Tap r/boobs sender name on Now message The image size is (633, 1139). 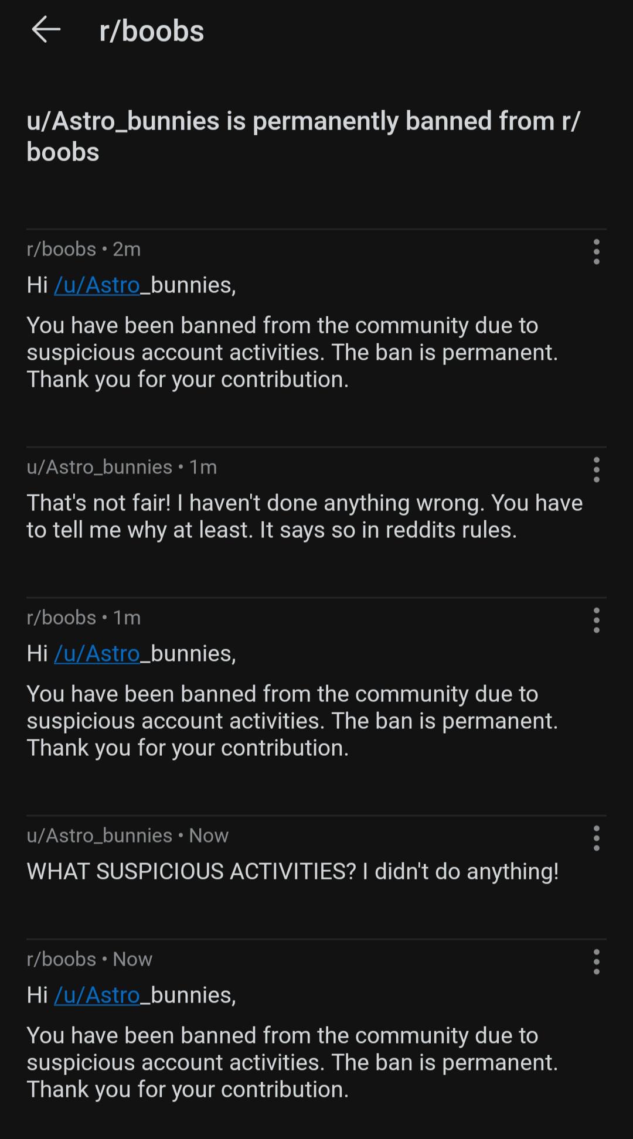[62, 960]
